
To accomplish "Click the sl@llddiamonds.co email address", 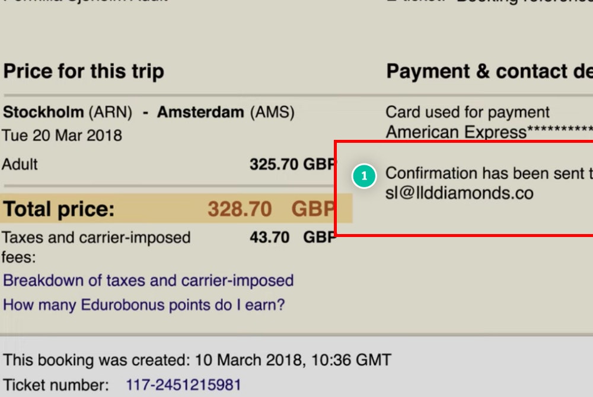I will pyautogui.click(x=459, y=193).
